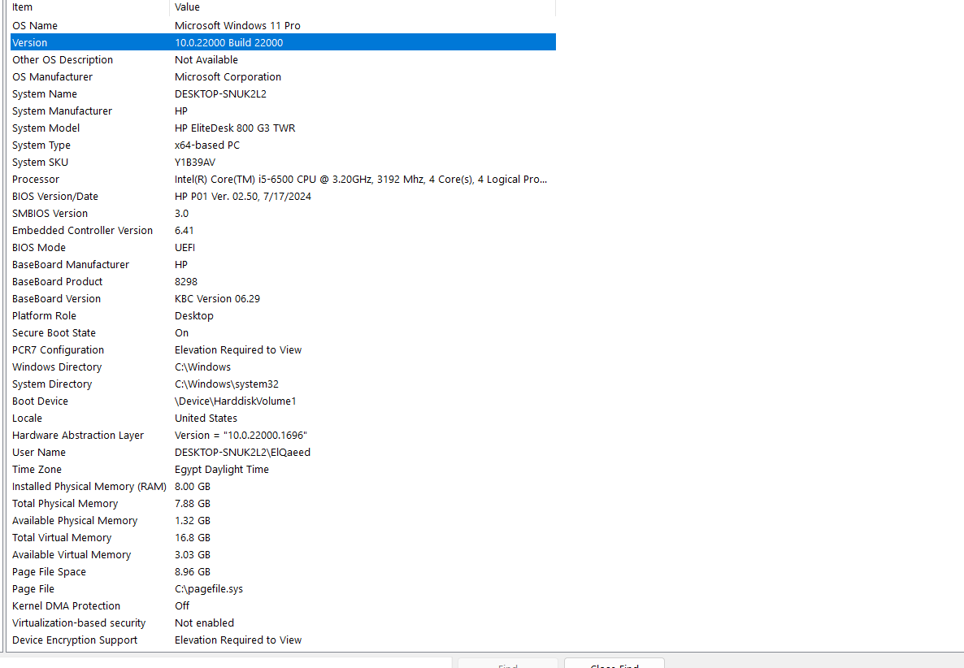
Task: Select the BIOS Mode label
Action: [x=39, y=249]
